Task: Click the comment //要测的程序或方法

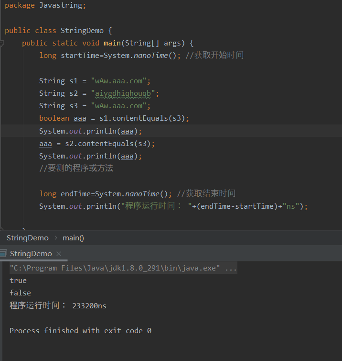Action: tap(76, 168)
